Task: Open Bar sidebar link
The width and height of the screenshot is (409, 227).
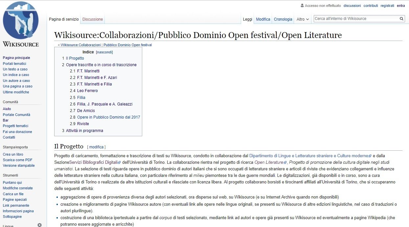Action: point(6,120)
